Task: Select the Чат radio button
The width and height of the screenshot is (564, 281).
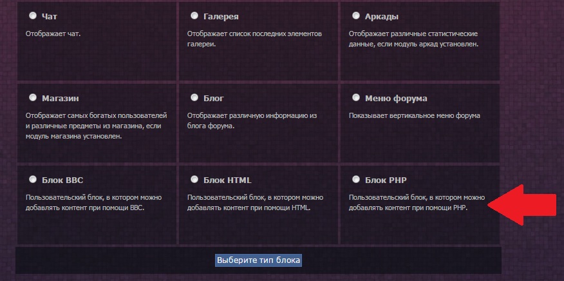Action: [33, 15]
